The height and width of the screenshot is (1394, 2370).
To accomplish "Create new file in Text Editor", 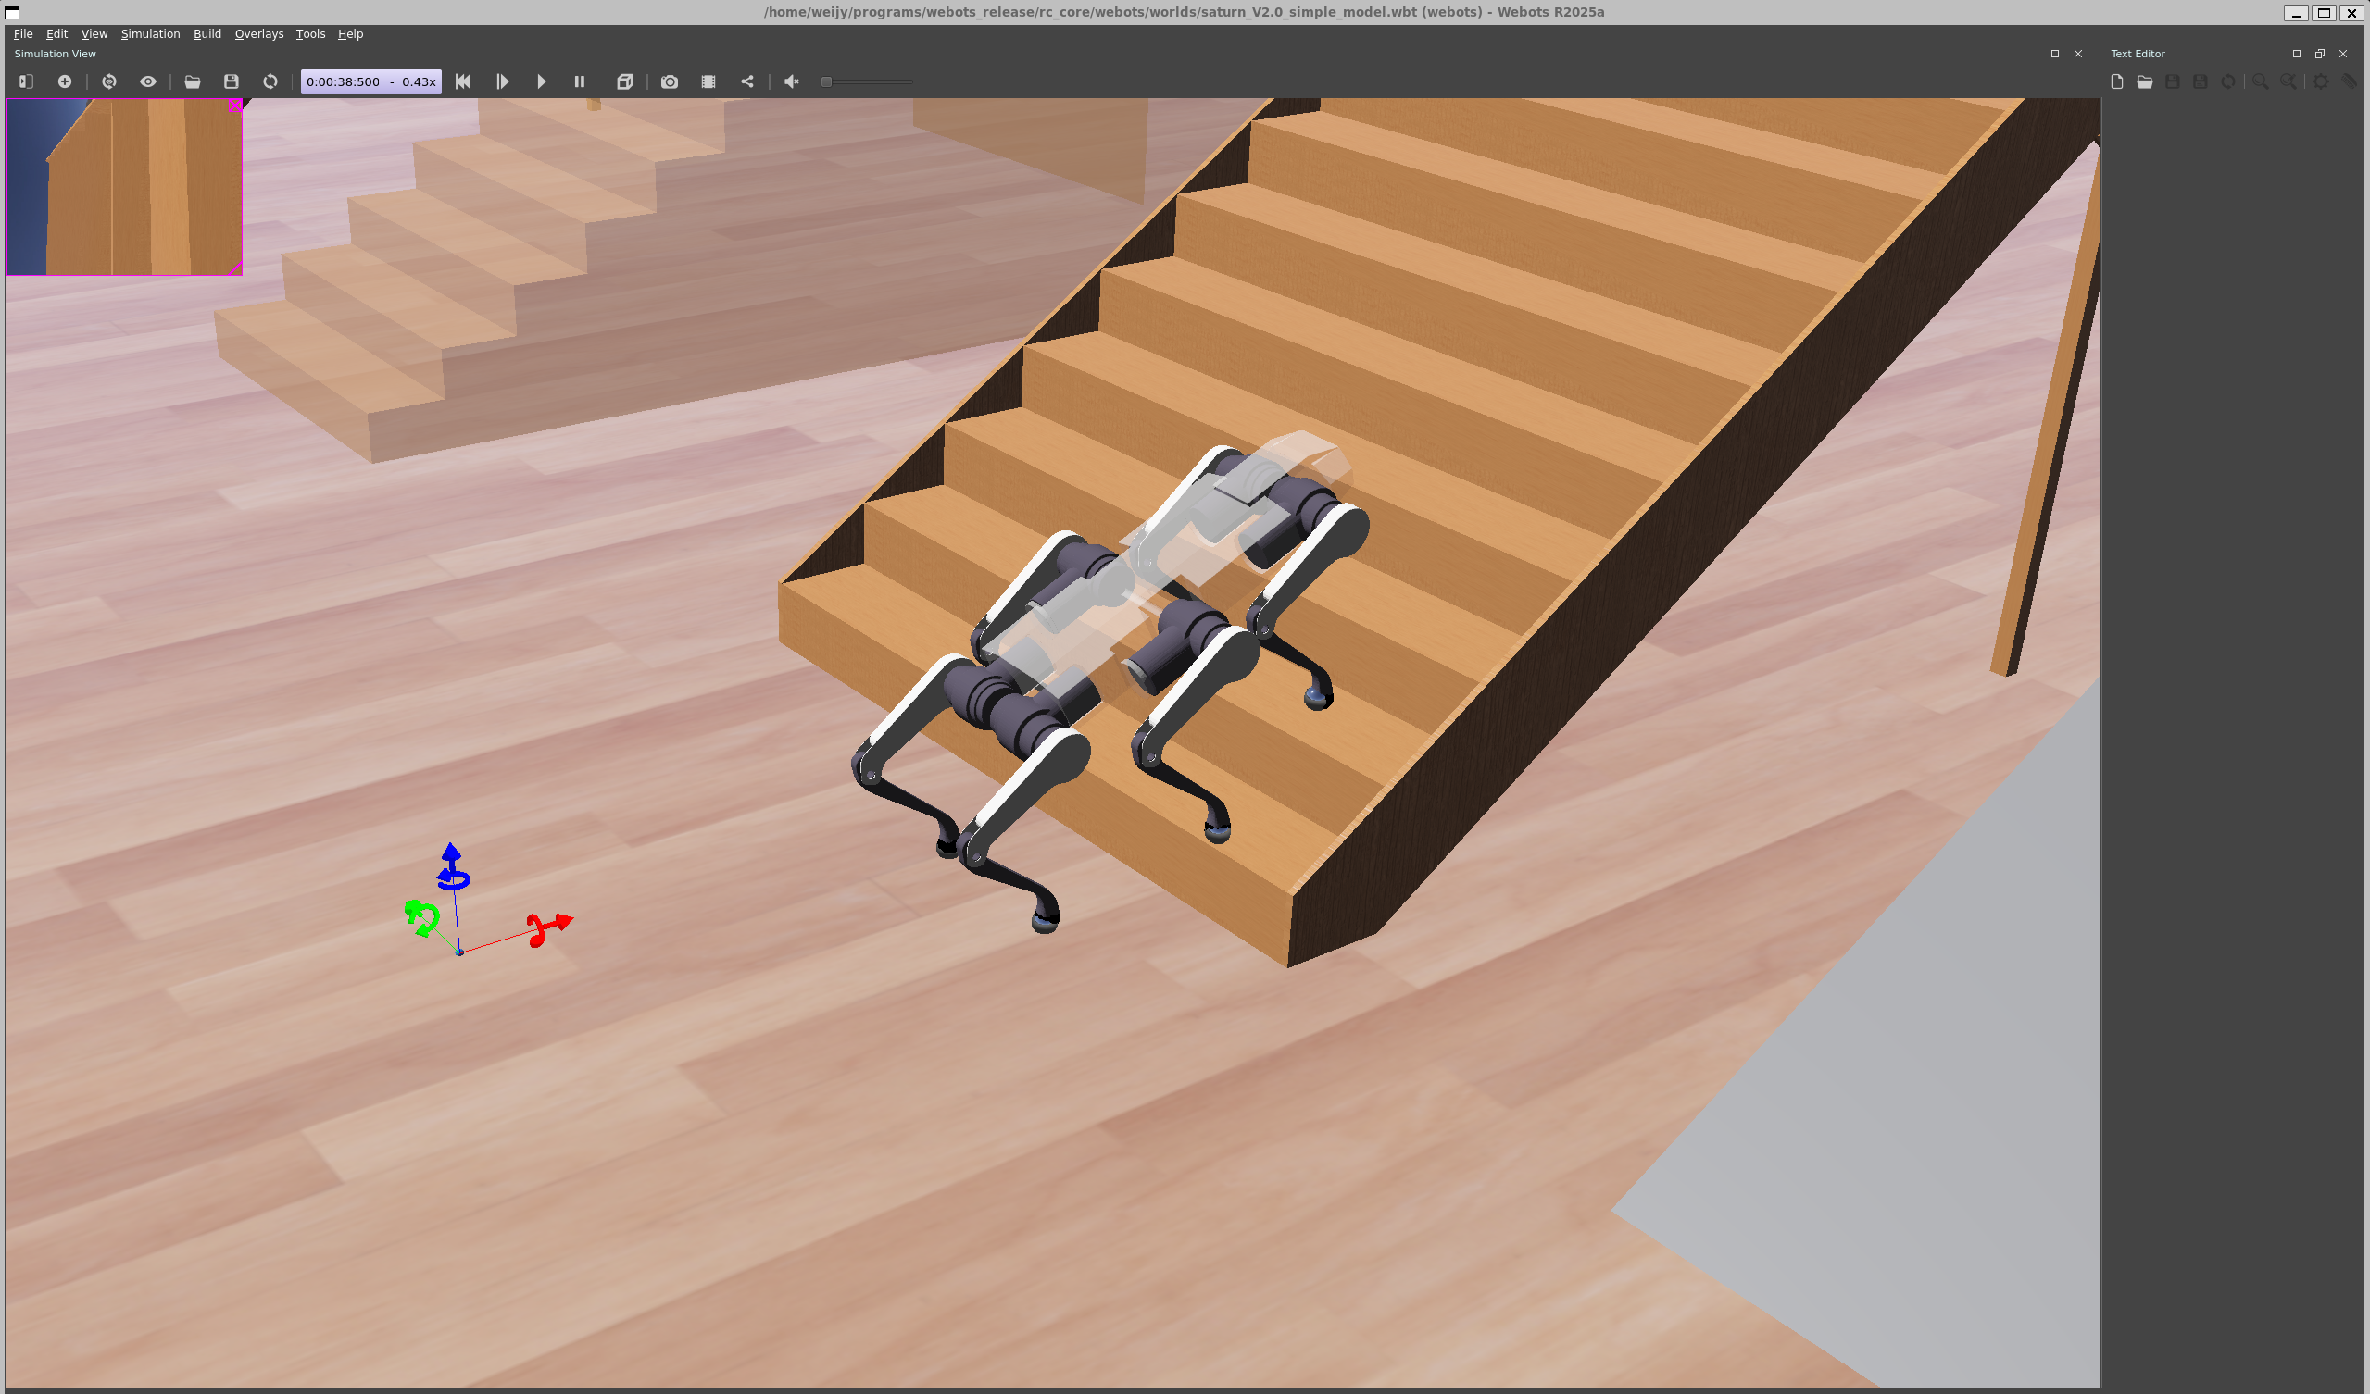I will (2117, 81).
